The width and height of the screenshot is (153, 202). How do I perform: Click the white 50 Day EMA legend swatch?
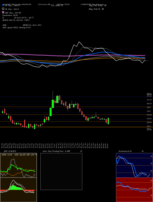point(3,9)
